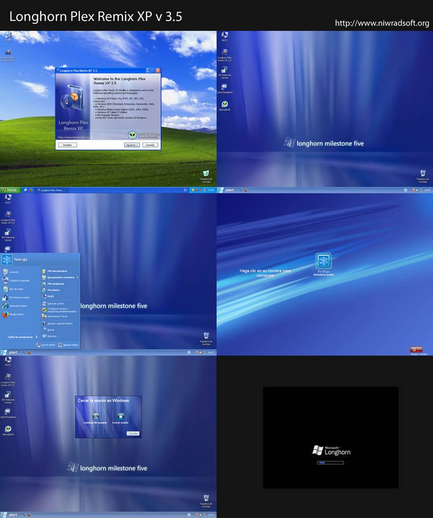Select Ayuda y soporte técnico
The width and height of the screenshot is (433, 518).
pyautogui.click(x=60, y=323)
